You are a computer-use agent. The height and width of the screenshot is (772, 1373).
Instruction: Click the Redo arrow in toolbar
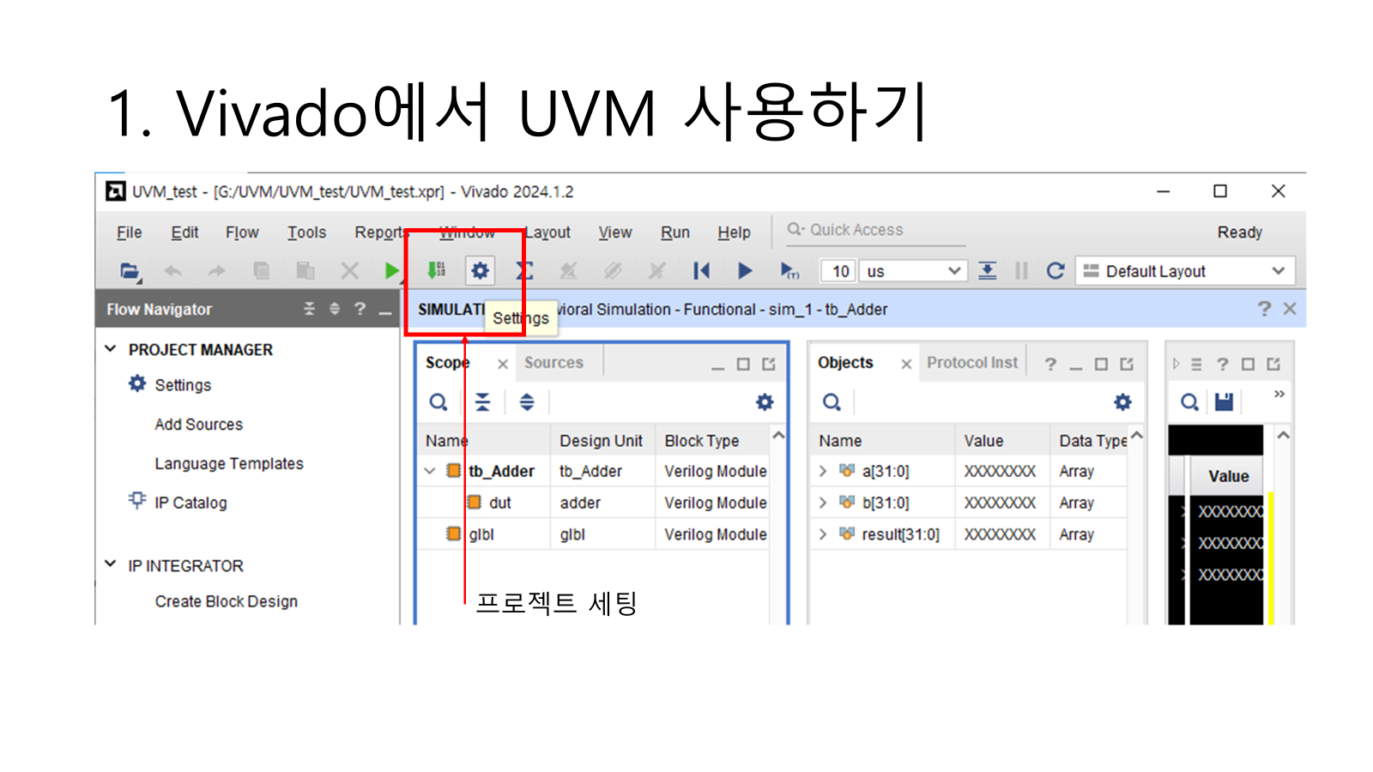pos(216,271)
